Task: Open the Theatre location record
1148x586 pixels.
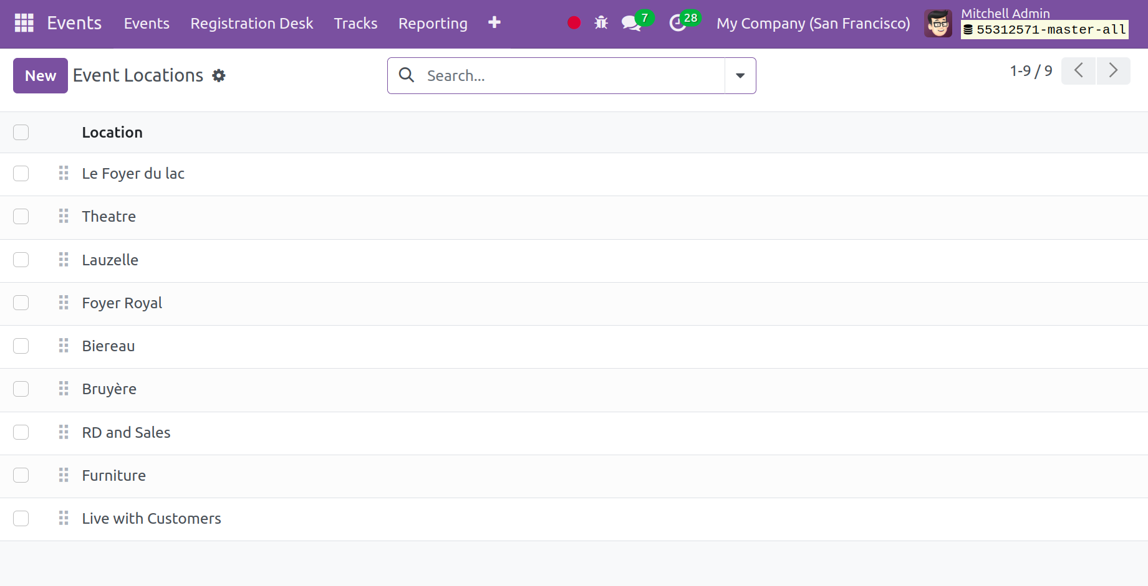Action: click(109, 216)
